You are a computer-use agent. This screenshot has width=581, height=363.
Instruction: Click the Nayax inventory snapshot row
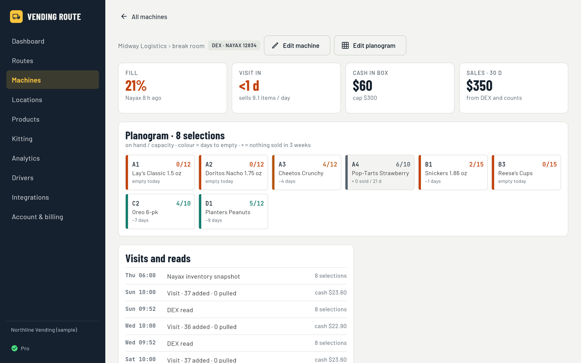(236, 276)
